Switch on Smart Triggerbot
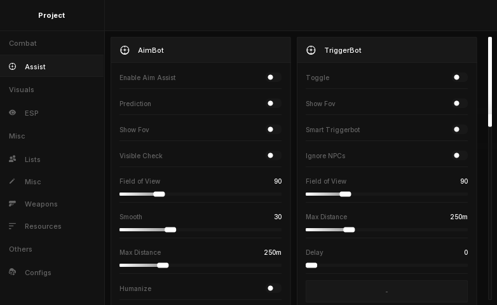 pyautogui.click(x=460, y=130)
